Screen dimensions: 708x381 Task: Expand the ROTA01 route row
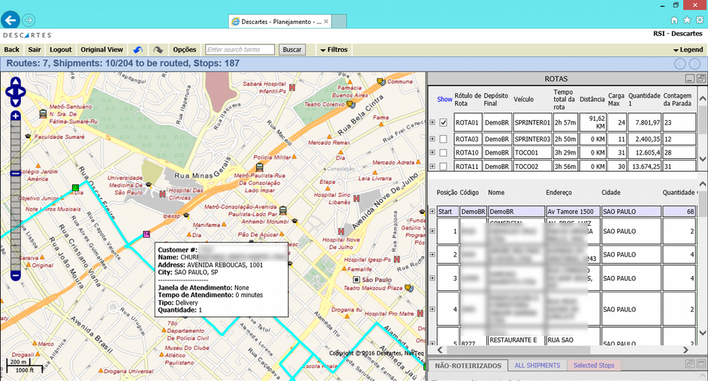pos(432,122)
